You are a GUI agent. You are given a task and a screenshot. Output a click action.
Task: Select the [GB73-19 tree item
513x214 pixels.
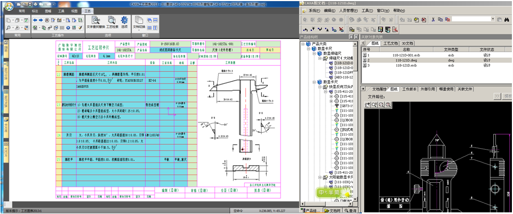tap(347, 106)
